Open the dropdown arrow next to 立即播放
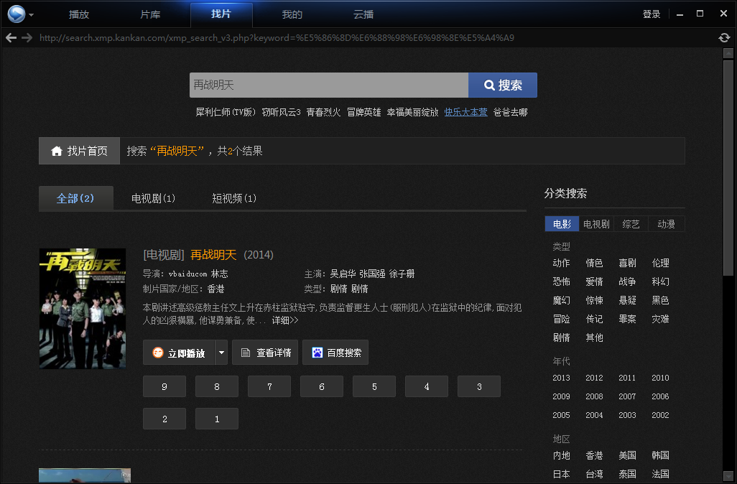 click(x=221, y=353)
